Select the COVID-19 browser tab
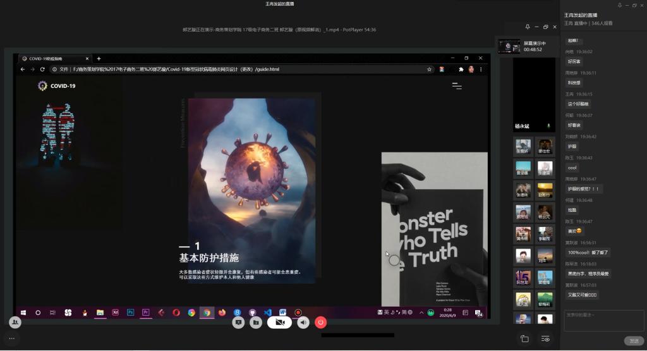647x351 pixels. coord(54,59)
